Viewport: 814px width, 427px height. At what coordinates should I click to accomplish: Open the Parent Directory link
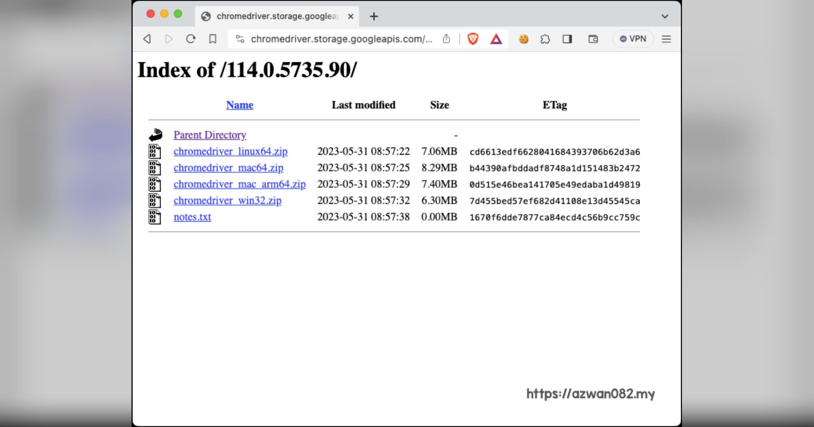[210, 135]
